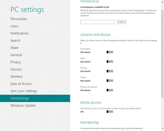Screen dimensions: 164x131
Task: Open the Search settings category
Action: click(x=15, y=41)
